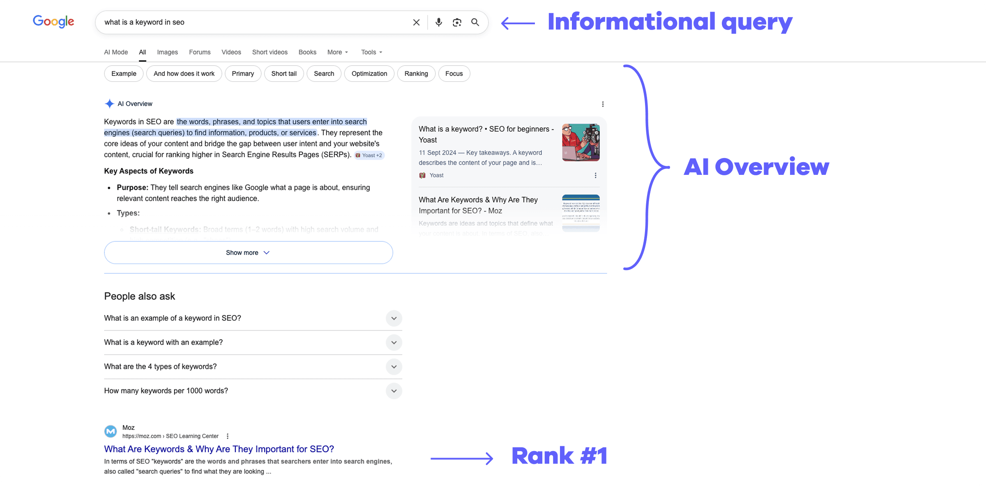Select the Example filter chip
This screenshot has height=486, width=986.
(x=124, y=73)
